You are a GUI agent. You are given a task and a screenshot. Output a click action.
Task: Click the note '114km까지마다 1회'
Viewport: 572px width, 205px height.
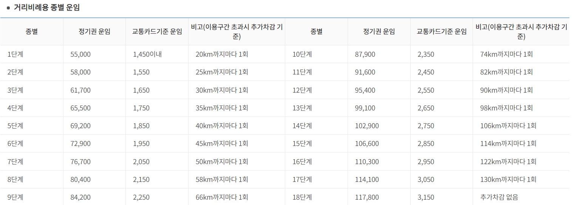tap(508, 143)
